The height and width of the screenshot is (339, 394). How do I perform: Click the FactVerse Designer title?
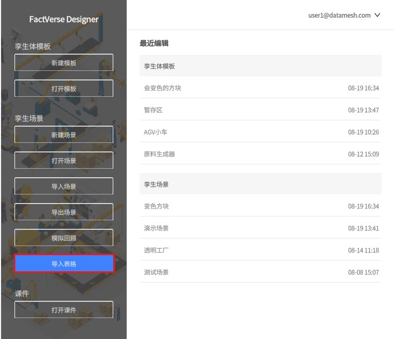tap(64, 19)
